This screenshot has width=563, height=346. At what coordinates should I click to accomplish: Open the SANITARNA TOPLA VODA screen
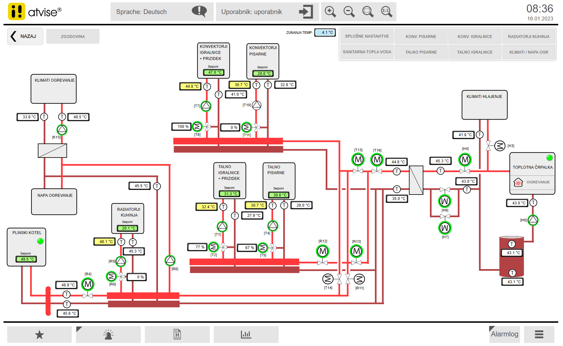click(x=367, y=52)
